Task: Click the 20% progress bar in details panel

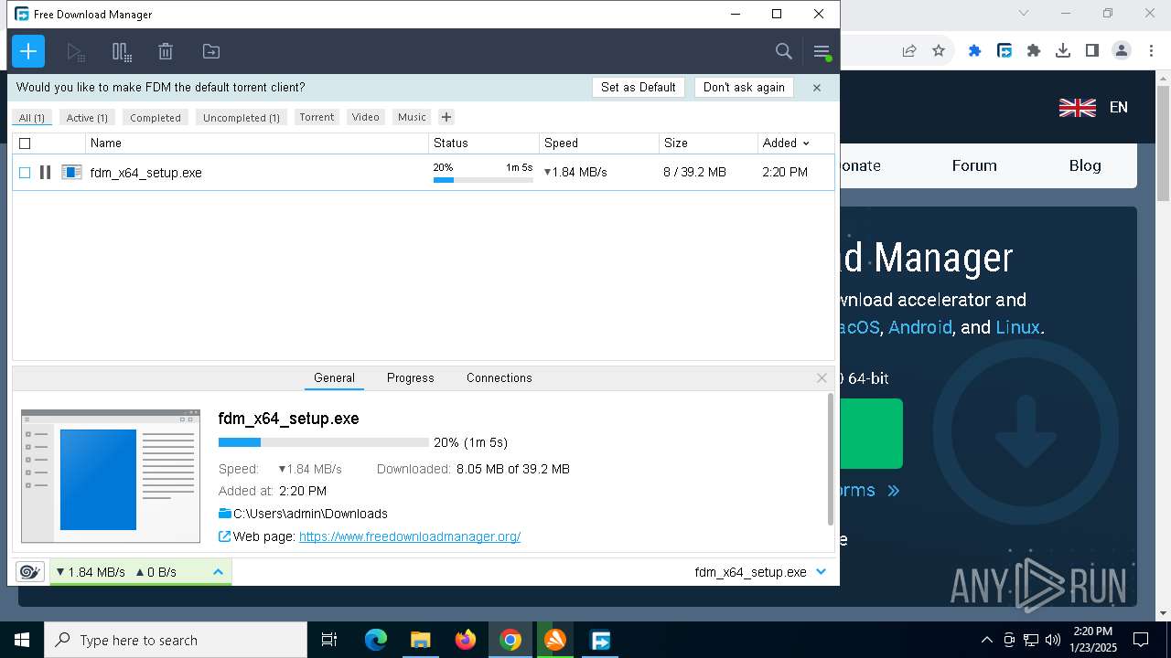Action: 323,442
